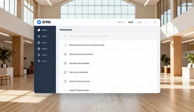Collapse sidebar using the faded bottom arrow item
Screen dimensions: 194x112
coord(39,67)
